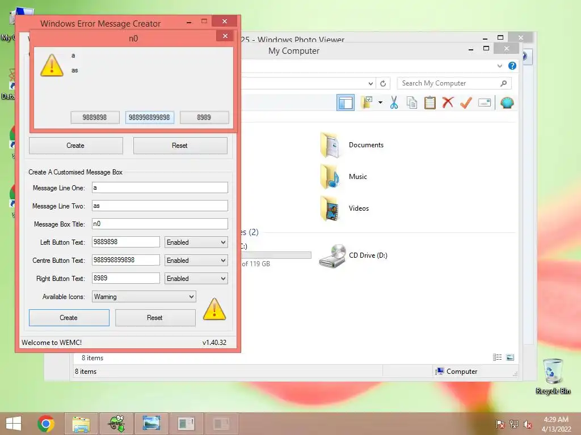This screenshot has width=581, height=435.
Task: Click the upper Reset button
Action: [180, 146]
